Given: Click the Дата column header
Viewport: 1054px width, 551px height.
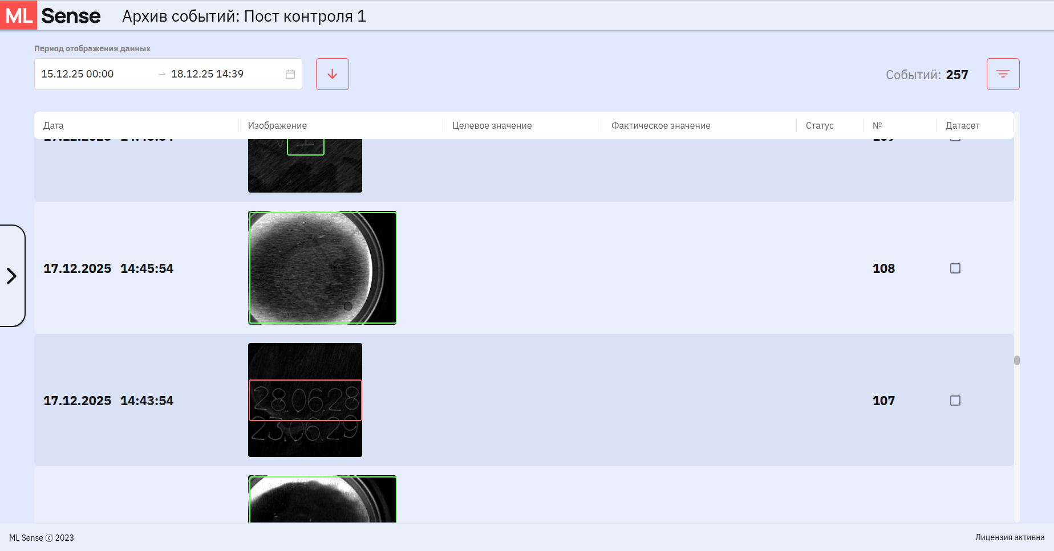Looking at the screenshot, I should click(x=54, y=125).
